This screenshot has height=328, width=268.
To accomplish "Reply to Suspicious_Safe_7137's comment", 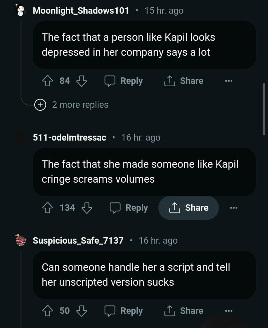I will tap(124, 311).
